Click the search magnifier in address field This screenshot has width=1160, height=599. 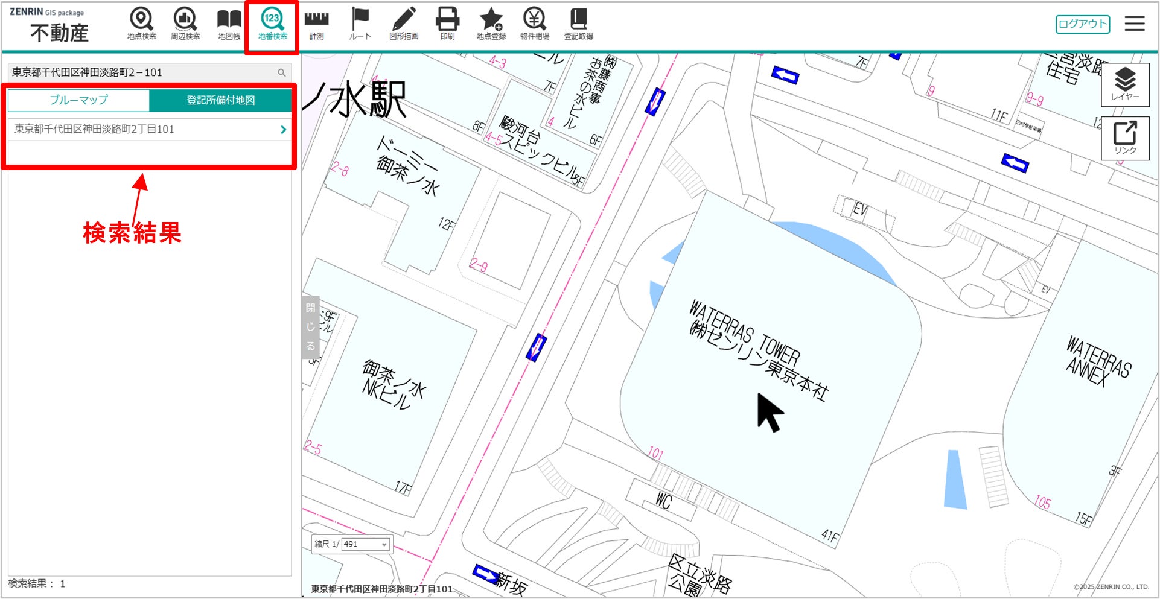[282, 72]
